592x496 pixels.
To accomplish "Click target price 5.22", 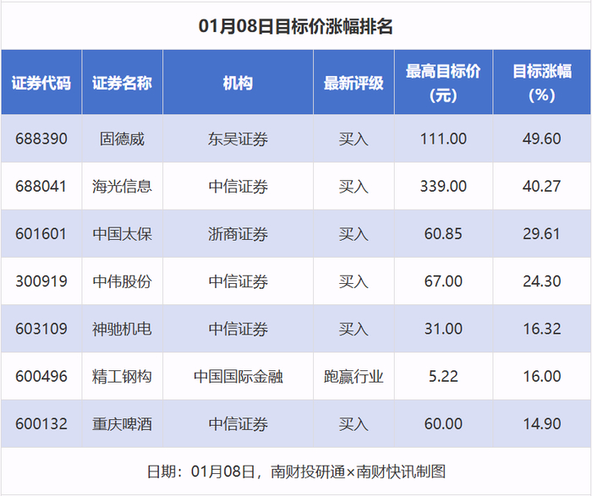I will pos(443,376).
